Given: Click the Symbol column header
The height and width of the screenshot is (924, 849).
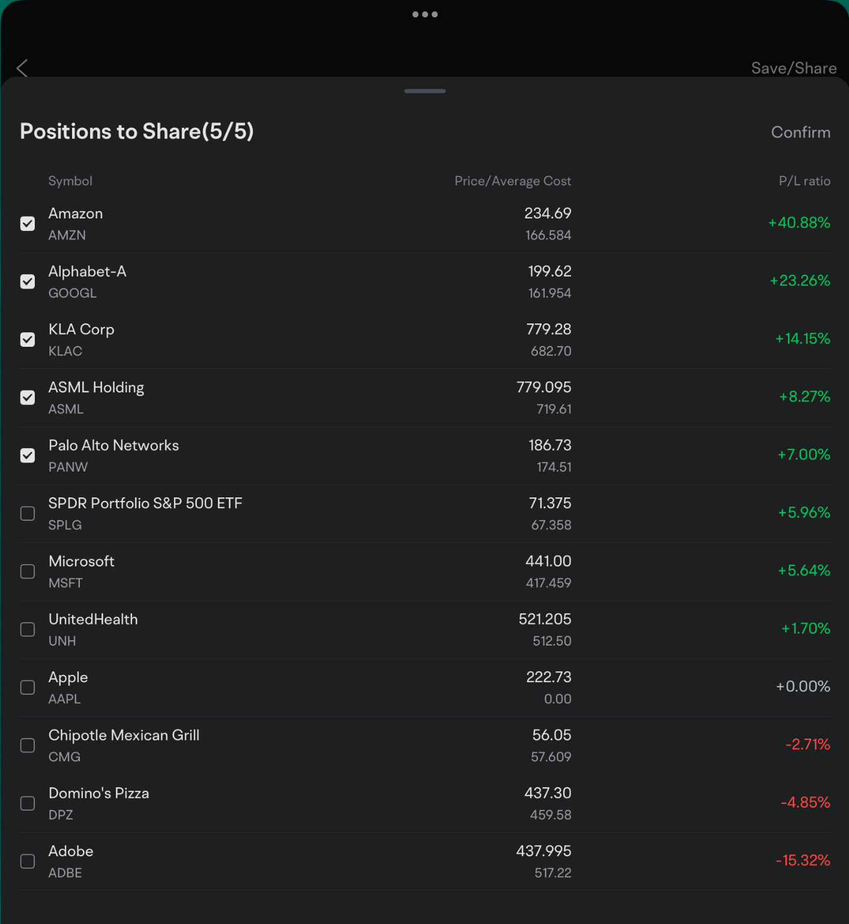Looking at the screenshot, I should coord(70,181).
